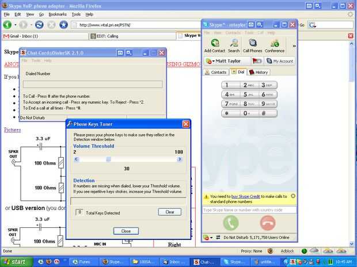Switch to Inbox taskbar button
The height and width of the screenshot is (267, 357).
174,262
